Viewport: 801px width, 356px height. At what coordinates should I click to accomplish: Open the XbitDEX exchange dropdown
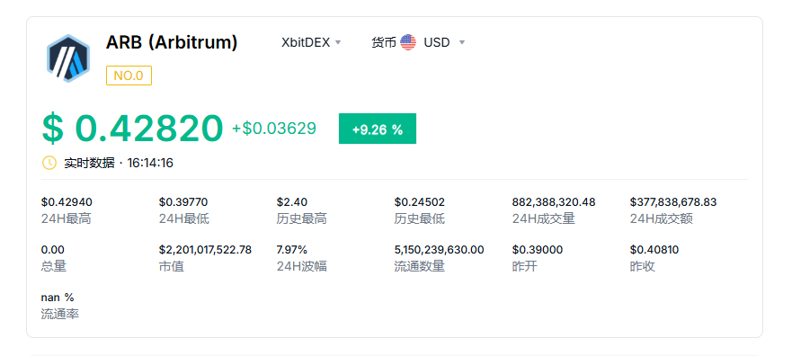pos(310,42)
